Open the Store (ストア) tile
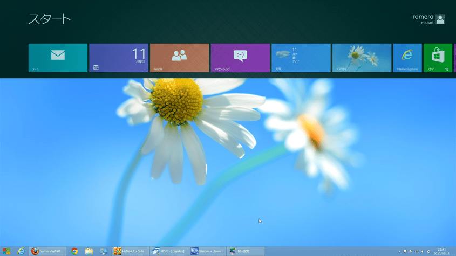 tap(438, 58)
